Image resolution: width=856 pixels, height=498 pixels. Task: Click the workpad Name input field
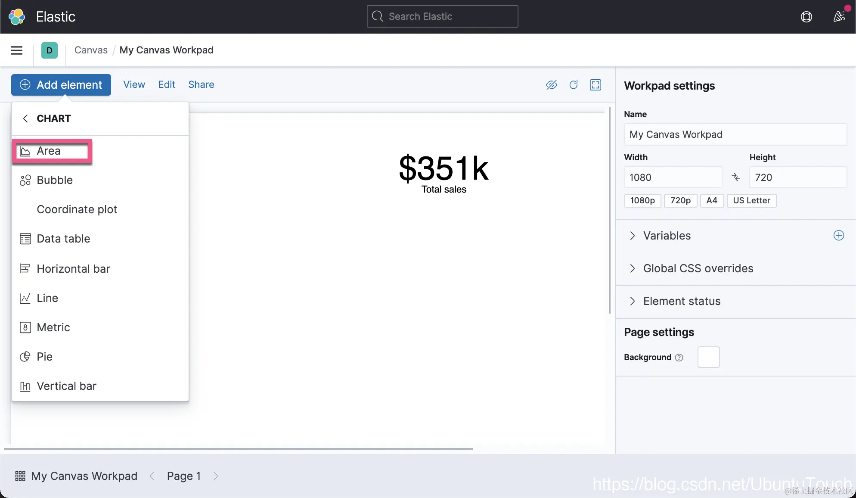click(735, 134)
